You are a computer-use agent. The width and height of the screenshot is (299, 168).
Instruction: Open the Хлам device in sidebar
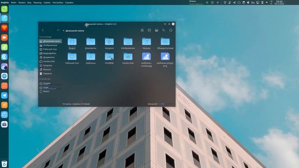coord(50,87)
